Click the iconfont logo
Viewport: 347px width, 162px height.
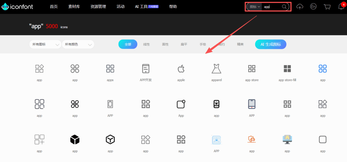pos(17,7)
